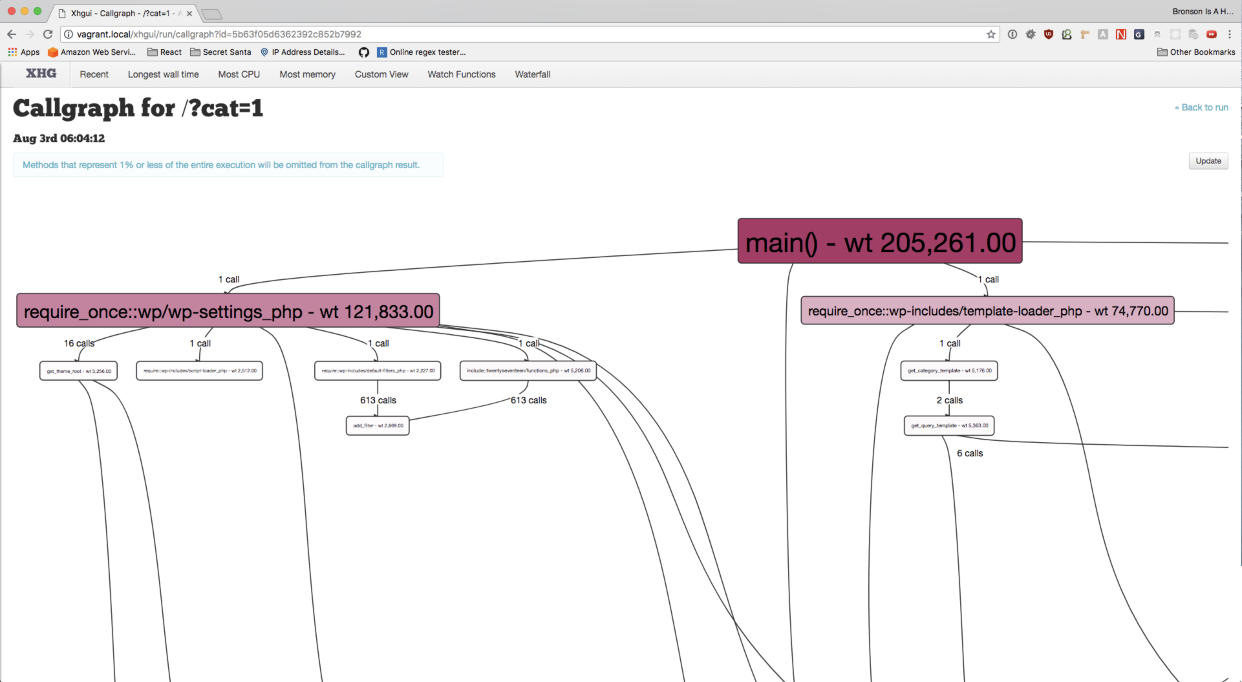Click the wooden signpost extension icon

(1085, 34)
